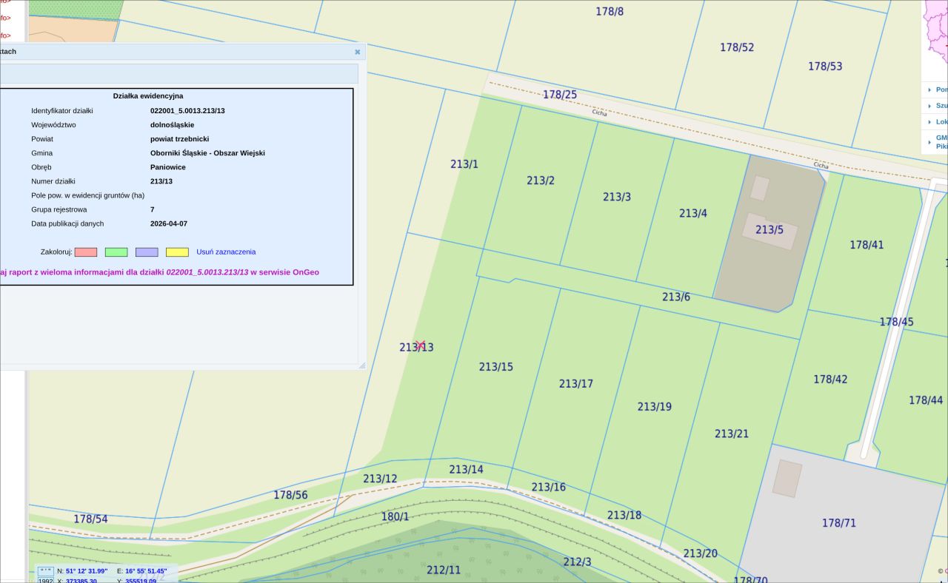Expand the 'GM Pik' section arrow
Viewport: 948px width, 583px height.
click(929, 138)
